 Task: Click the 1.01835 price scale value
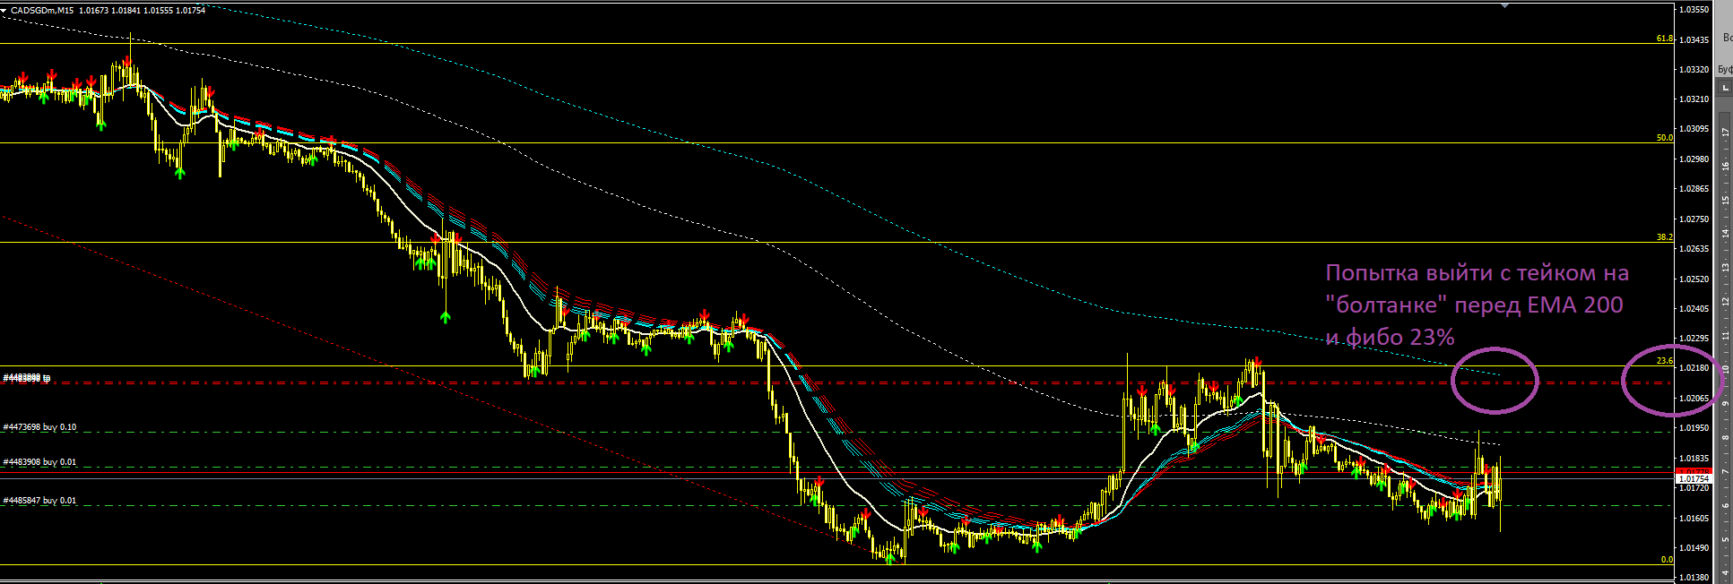tap(1694, 459)
